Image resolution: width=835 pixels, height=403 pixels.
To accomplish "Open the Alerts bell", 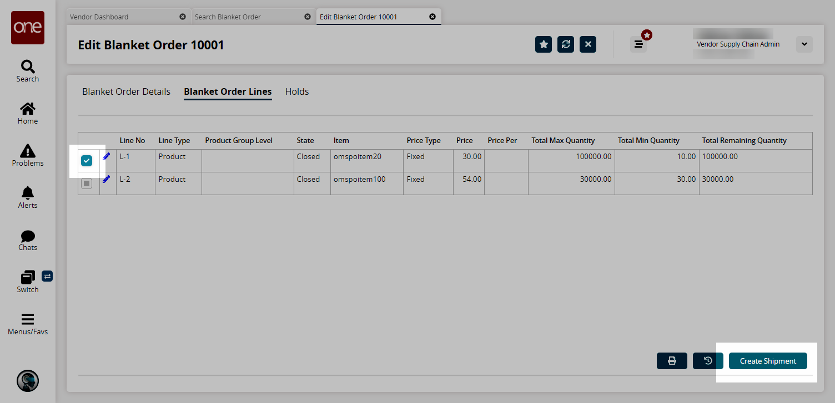I will [28, 197].
